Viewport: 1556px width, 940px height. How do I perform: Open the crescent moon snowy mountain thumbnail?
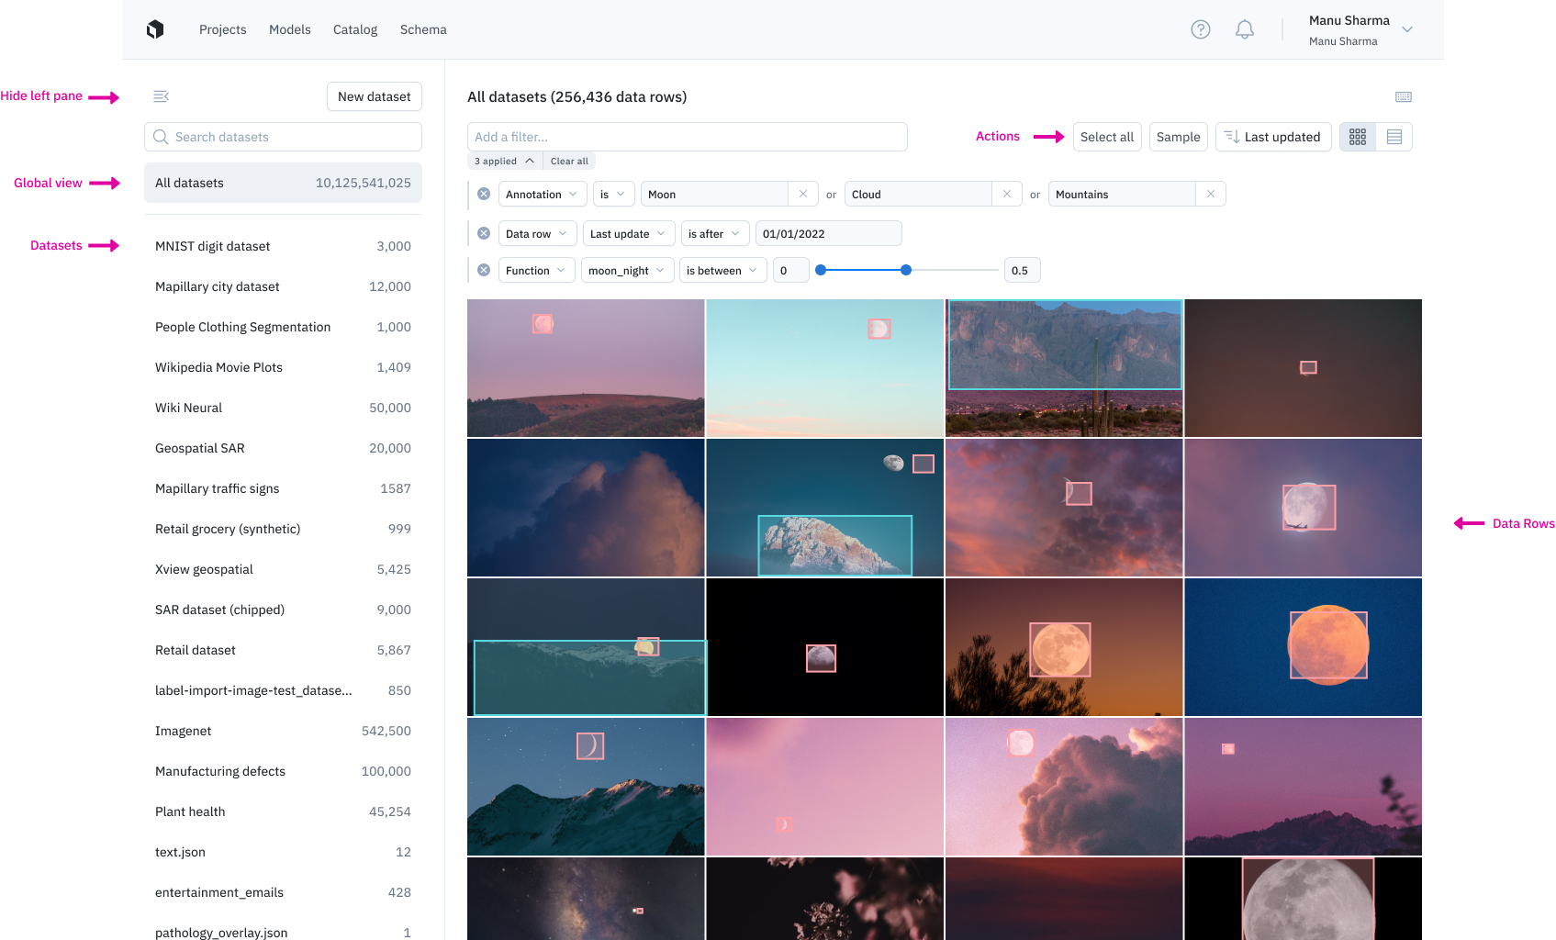click(x=586, y=787)
